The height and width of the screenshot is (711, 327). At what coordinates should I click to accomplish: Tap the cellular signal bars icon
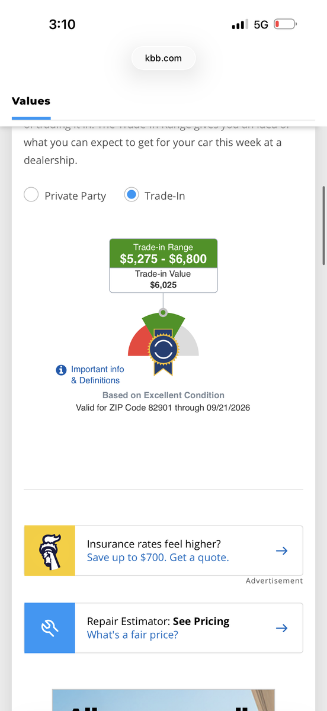240,24
